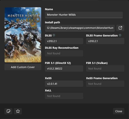Click the XeLL label
Screen dimensions: 129x119
coord(48,90)
